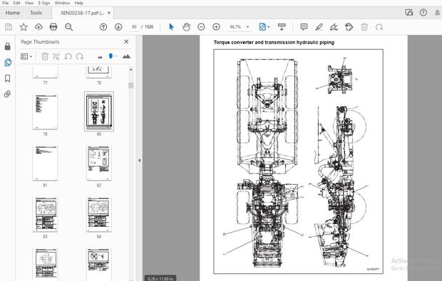This screenshot has height=281, width=442.
Task: Select page 83 thumbnail
Action: 45,214
